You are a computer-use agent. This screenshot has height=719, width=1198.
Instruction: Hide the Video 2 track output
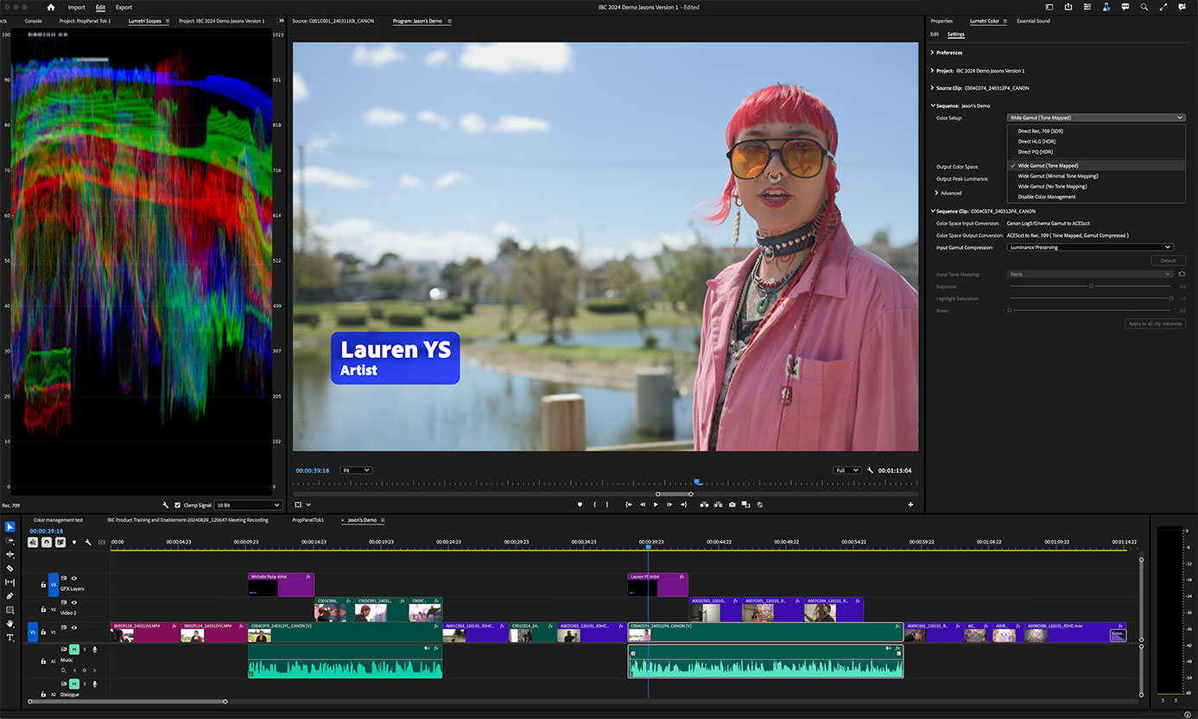(x=74, y=602)
